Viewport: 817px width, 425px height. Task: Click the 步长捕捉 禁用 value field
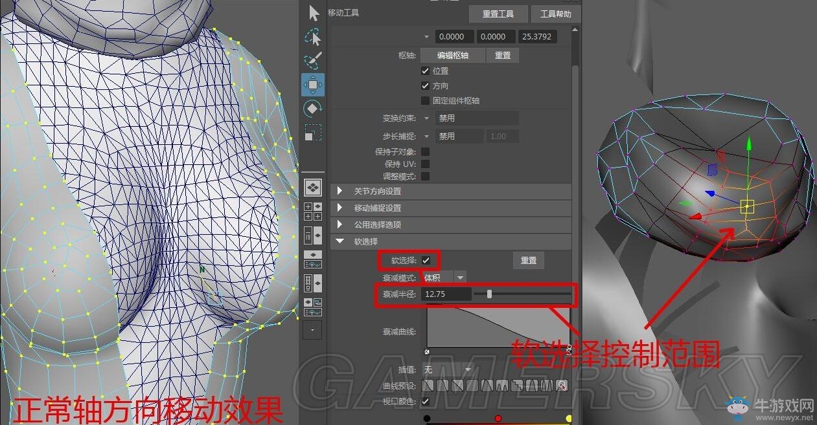point(459,136)
